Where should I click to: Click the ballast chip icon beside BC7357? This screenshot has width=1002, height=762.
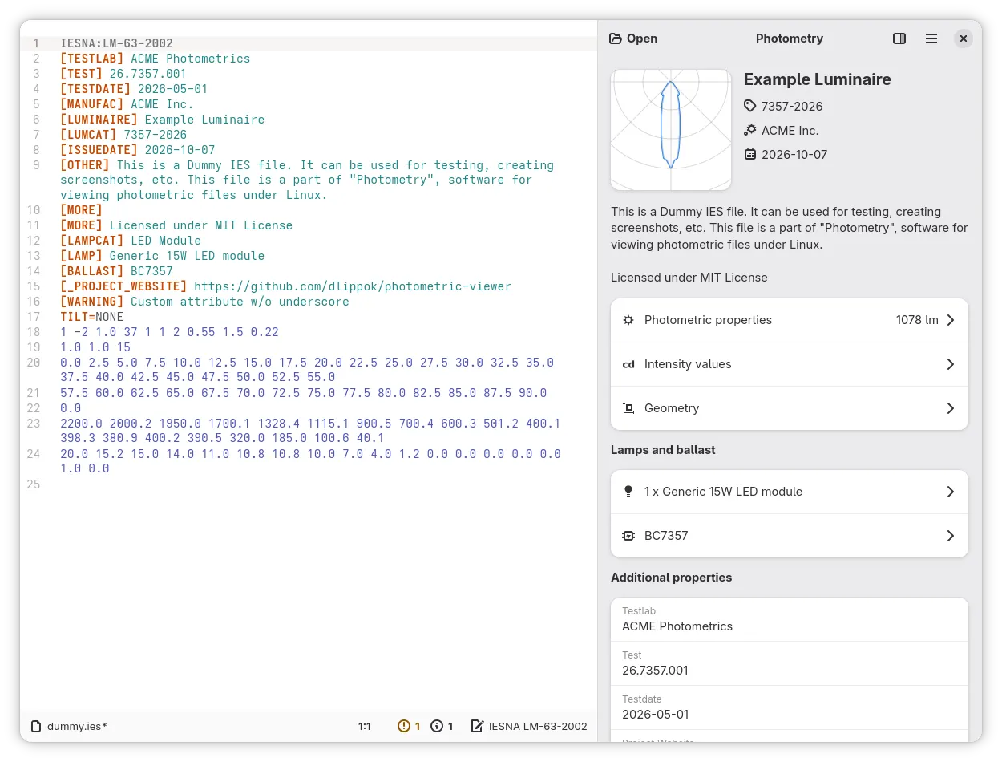(628, 536)
